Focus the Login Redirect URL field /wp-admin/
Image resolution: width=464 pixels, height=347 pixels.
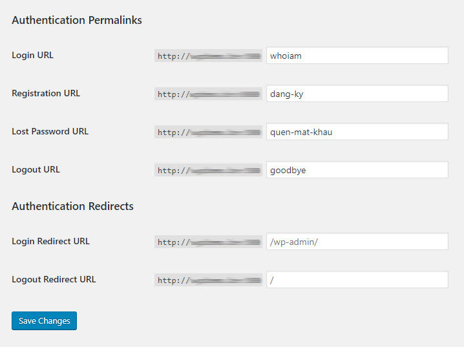(357, 242)
